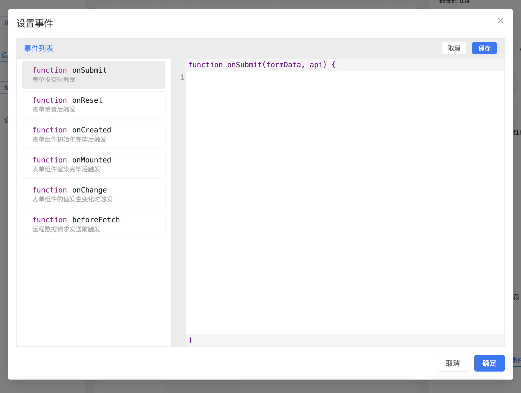This screenshot has height=393, width=521.
Task: Click 取消 next to the 保存 button
Action: coord(454,48)
